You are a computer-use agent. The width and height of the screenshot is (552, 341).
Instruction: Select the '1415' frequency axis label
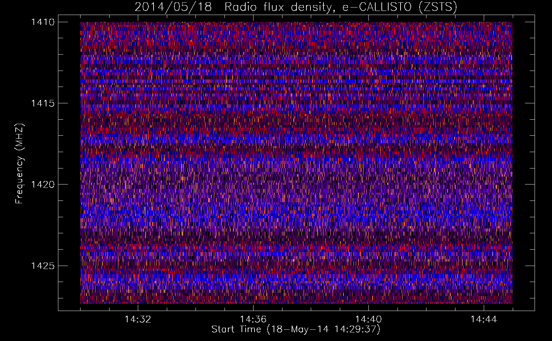(x=43, y=103)
